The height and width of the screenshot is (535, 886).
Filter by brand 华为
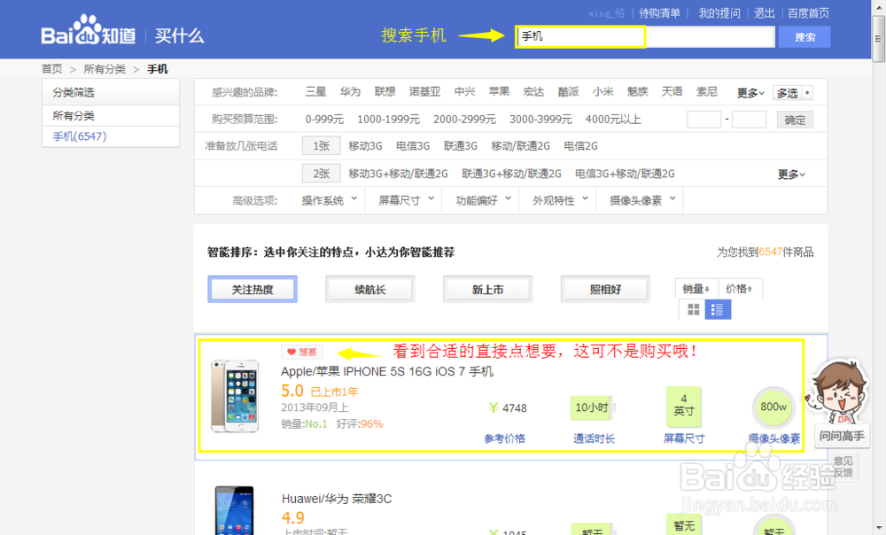[350, 91]
